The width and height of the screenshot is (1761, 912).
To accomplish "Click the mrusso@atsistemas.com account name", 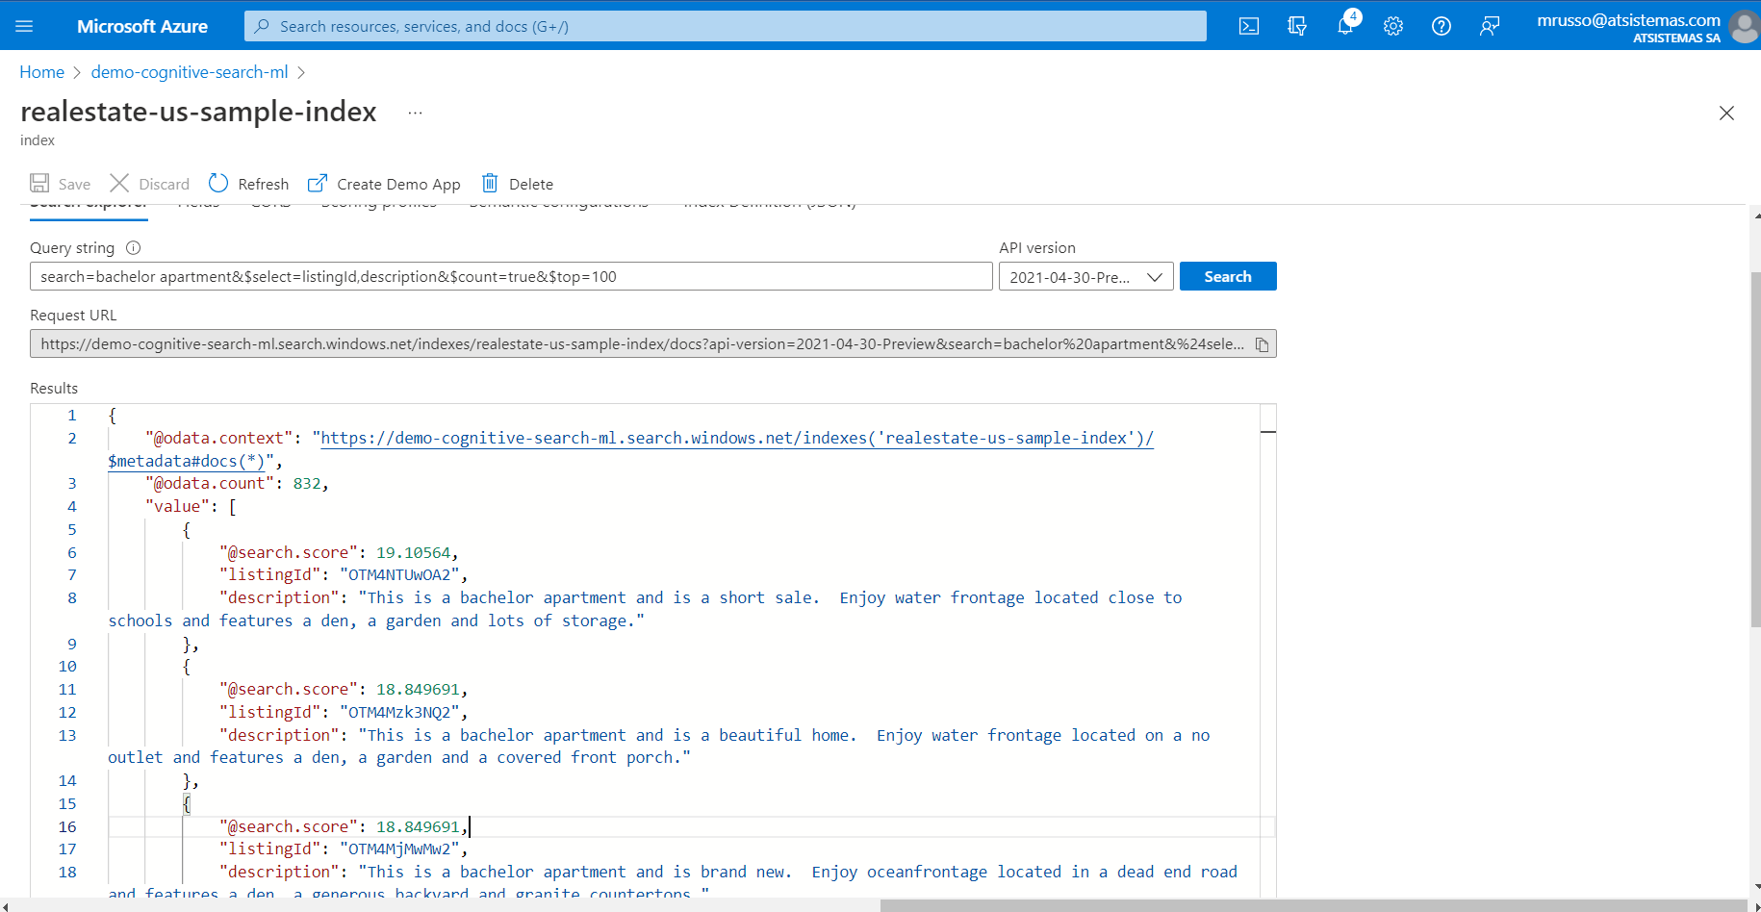I will [x=1628, y=19].
